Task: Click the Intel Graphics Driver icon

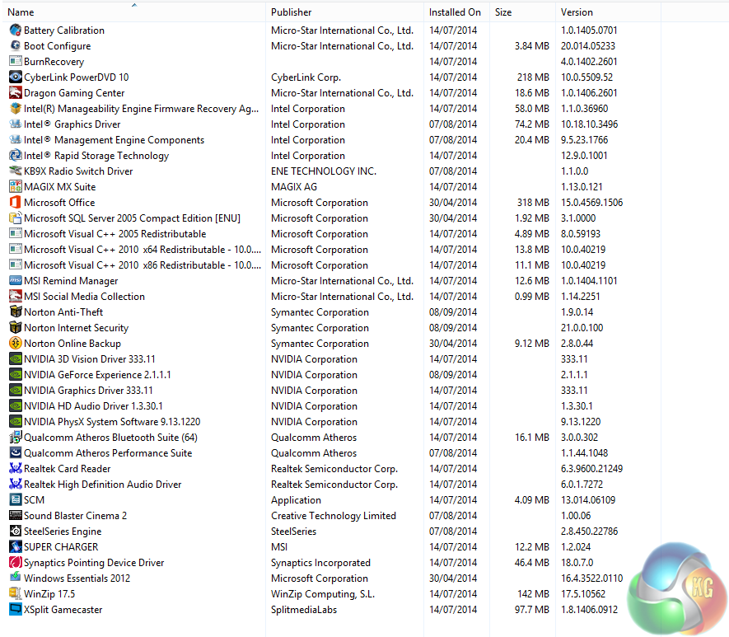Action: [x=16, y=124]
